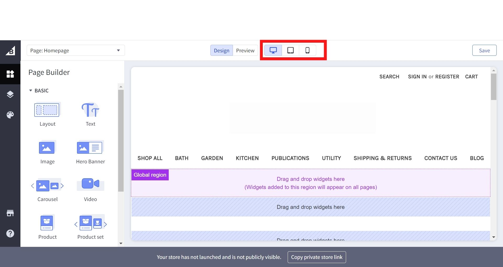The height and width of the screenshot is (267, 503).
Task: Click the BigCommerce logo icon
Action: (x=10, y=51)
